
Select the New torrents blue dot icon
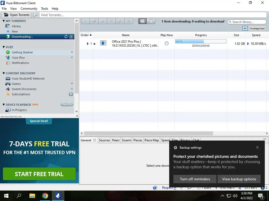[x=8, y=31]
